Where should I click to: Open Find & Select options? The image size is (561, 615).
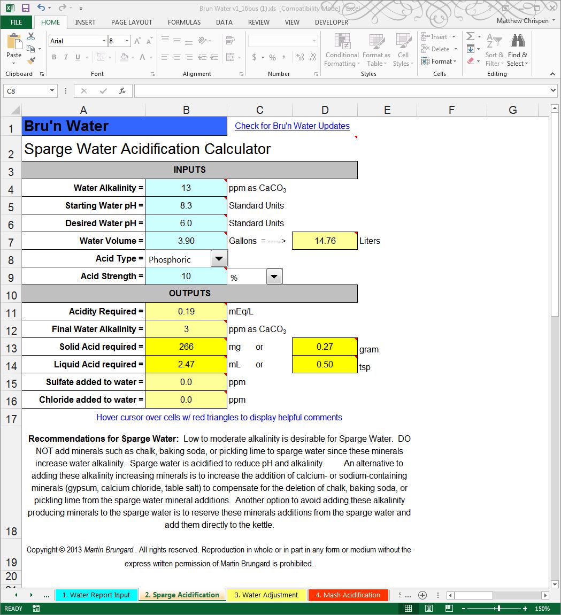(x=517, y=50)
